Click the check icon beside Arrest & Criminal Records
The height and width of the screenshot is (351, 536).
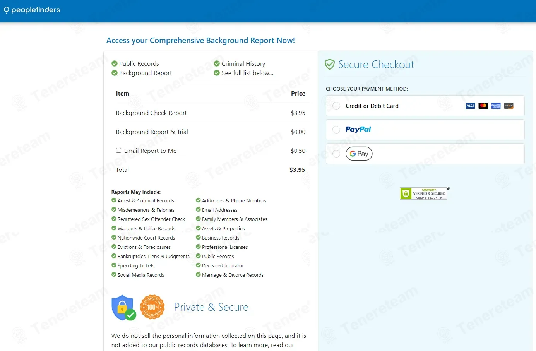114,200
